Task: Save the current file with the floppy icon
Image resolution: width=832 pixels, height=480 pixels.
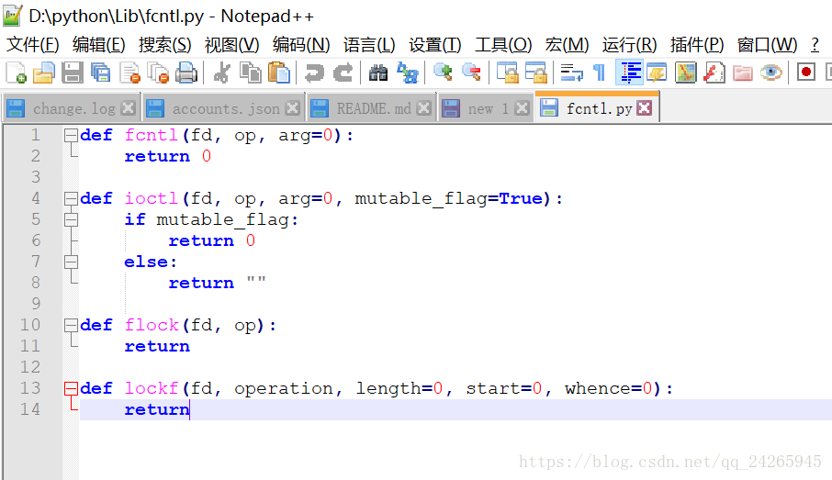Action: pyautogui.click(x=73, y=73)
